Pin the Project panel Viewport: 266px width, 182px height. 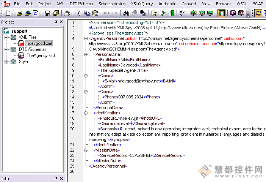[56, 22]
